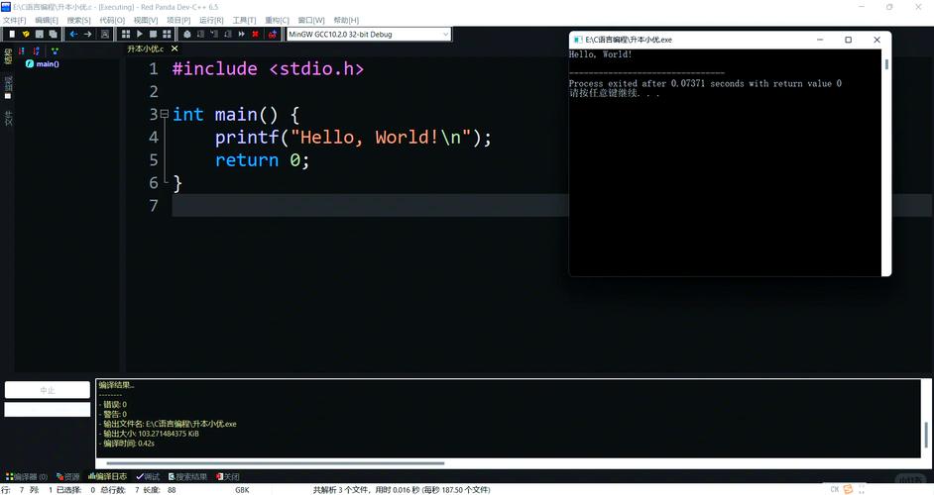Switch to the 文件 vertical side tab

[x=8, y=118]
